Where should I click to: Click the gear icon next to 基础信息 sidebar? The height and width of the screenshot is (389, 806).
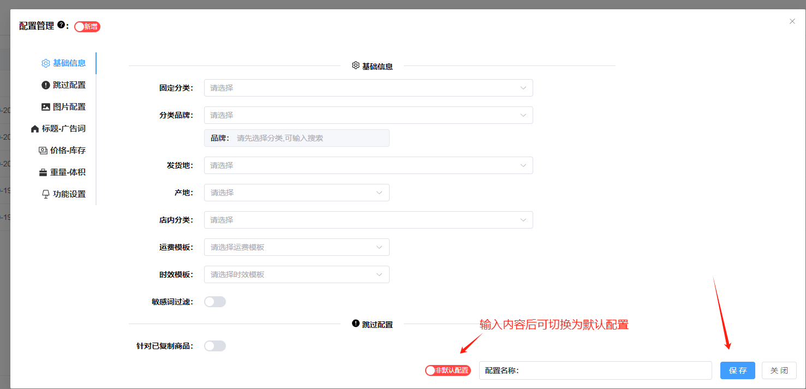coord(46,63)
